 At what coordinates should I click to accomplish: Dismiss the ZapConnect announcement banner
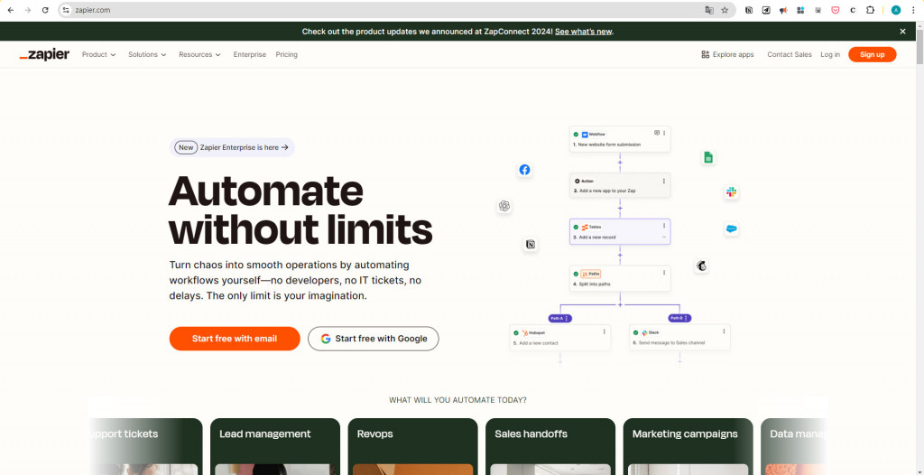[902, 32]
